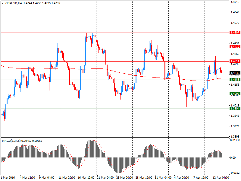Screen dimensions: 241x181
Task: Click the current price label 1.4235
Action: 235,73
